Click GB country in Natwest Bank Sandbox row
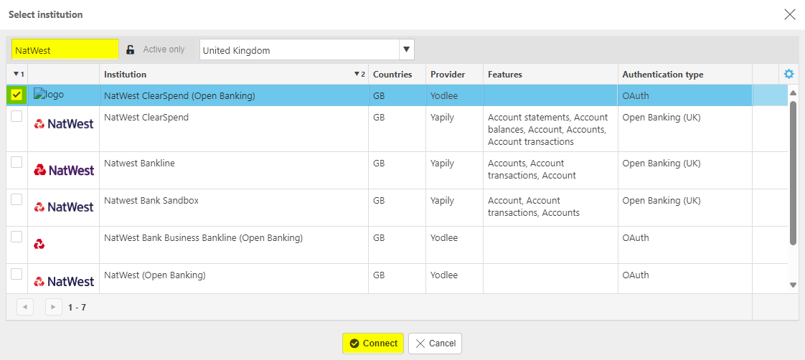 coord(379,201)
